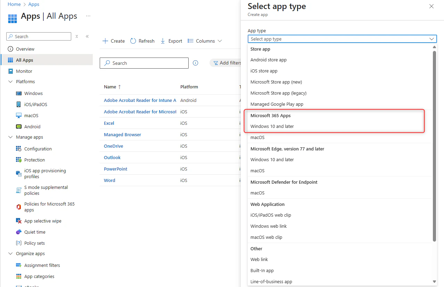444x287 pixels.
Task: Click the Policy sets icon
Action: pos(19,243)
